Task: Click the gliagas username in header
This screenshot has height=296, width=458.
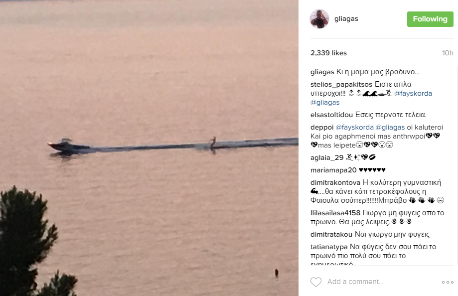Action: tap(346, 19)
